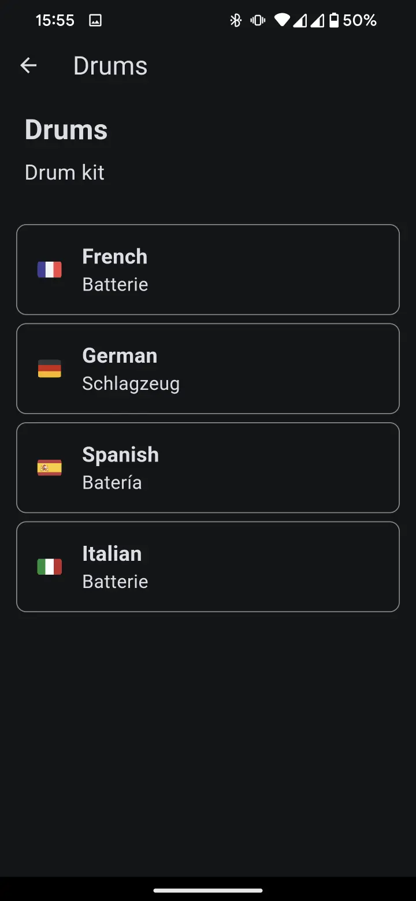Tap the image notification icon

click(x=95, y=21)
